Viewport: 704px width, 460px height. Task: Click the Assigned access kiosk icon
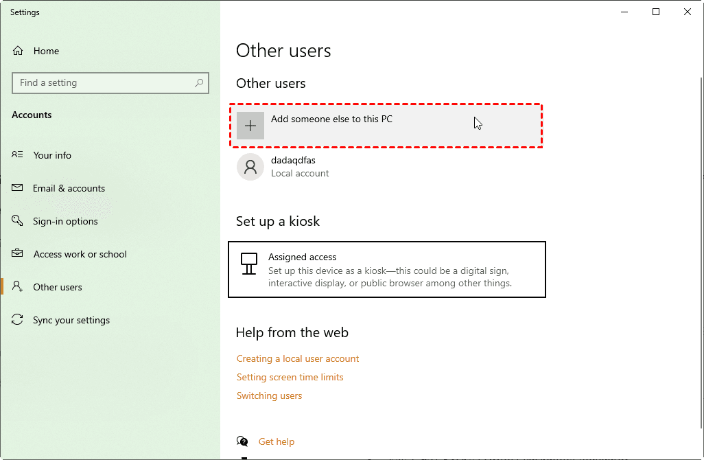coord(249,264)
